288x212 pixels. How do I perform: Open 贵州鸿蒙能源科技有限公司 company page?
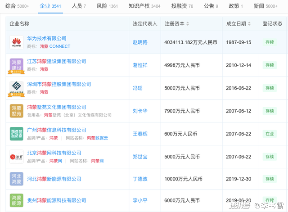pos(57,200)
